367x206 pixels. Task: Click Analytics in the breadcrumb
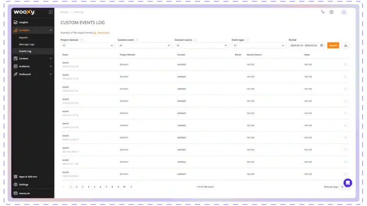tap(65, 12)
